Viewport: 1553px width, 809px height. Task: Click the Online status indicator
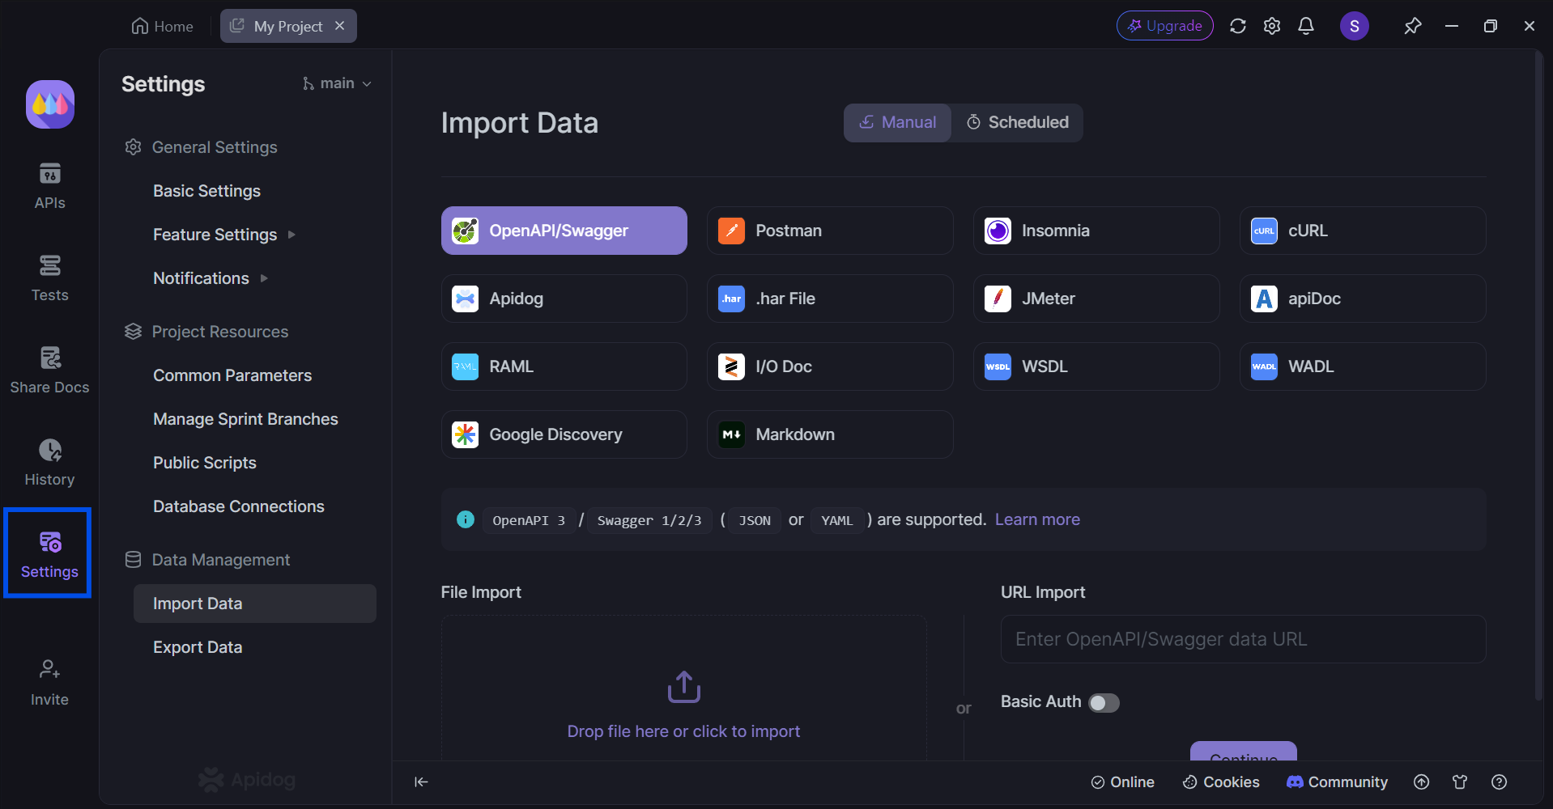point(1122,781)
